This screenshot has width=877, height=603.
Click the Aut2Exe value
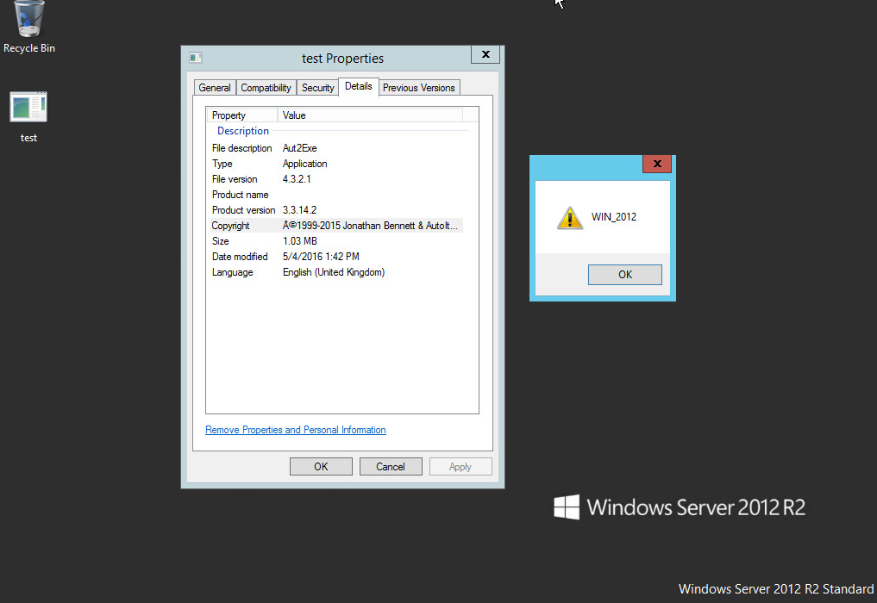tap(300, 148)
